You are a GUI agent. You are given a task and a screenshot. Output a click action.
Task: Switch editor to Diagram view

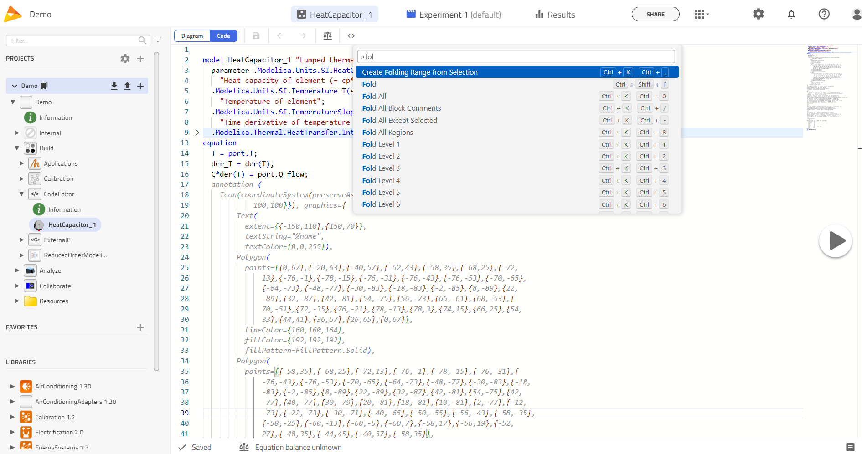(x=192, y=36)
